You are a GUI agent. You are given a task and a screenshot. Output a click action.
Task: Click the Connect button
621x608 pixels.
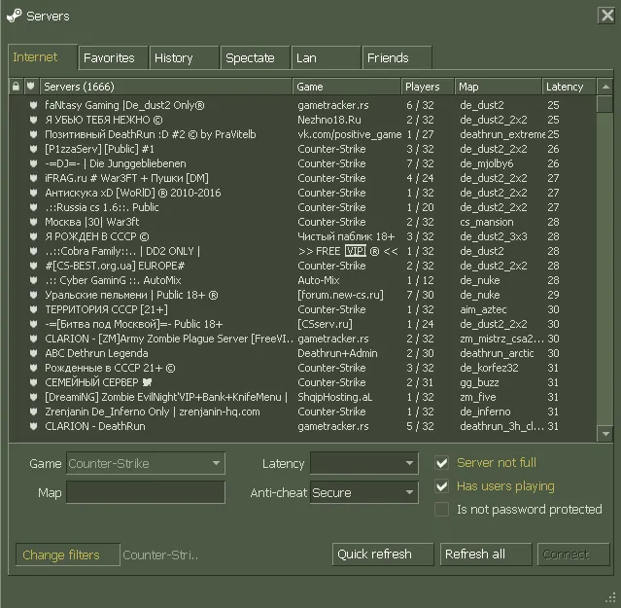click(x=573, y=554)
